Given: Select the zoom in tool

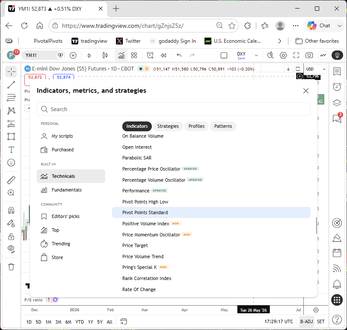Looking at the screenshot, I should [11, 193].
